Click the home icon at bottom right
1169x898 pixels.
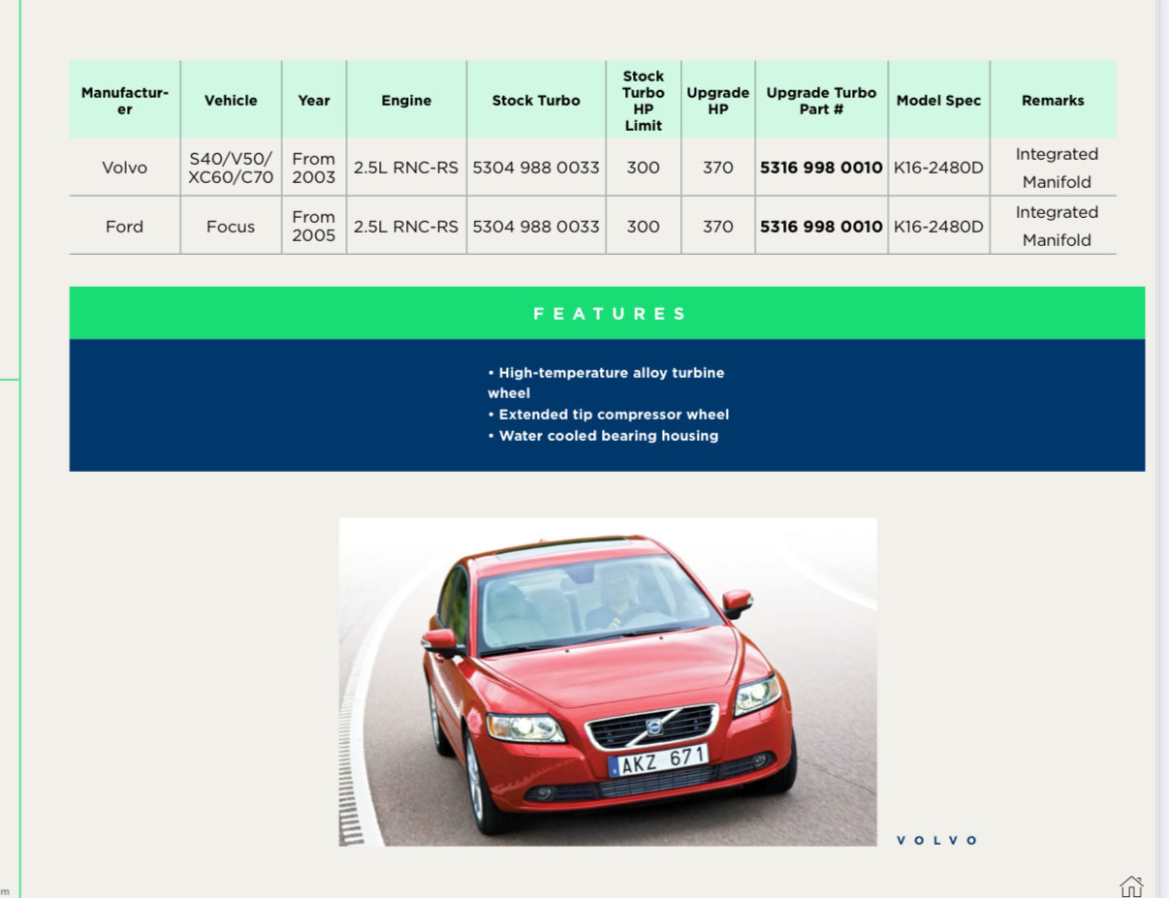pos(1130,885)
